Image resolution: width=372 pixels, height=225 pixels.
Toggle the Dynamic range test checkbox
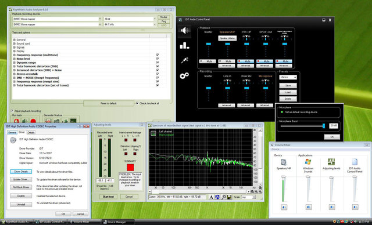point(158,63)
